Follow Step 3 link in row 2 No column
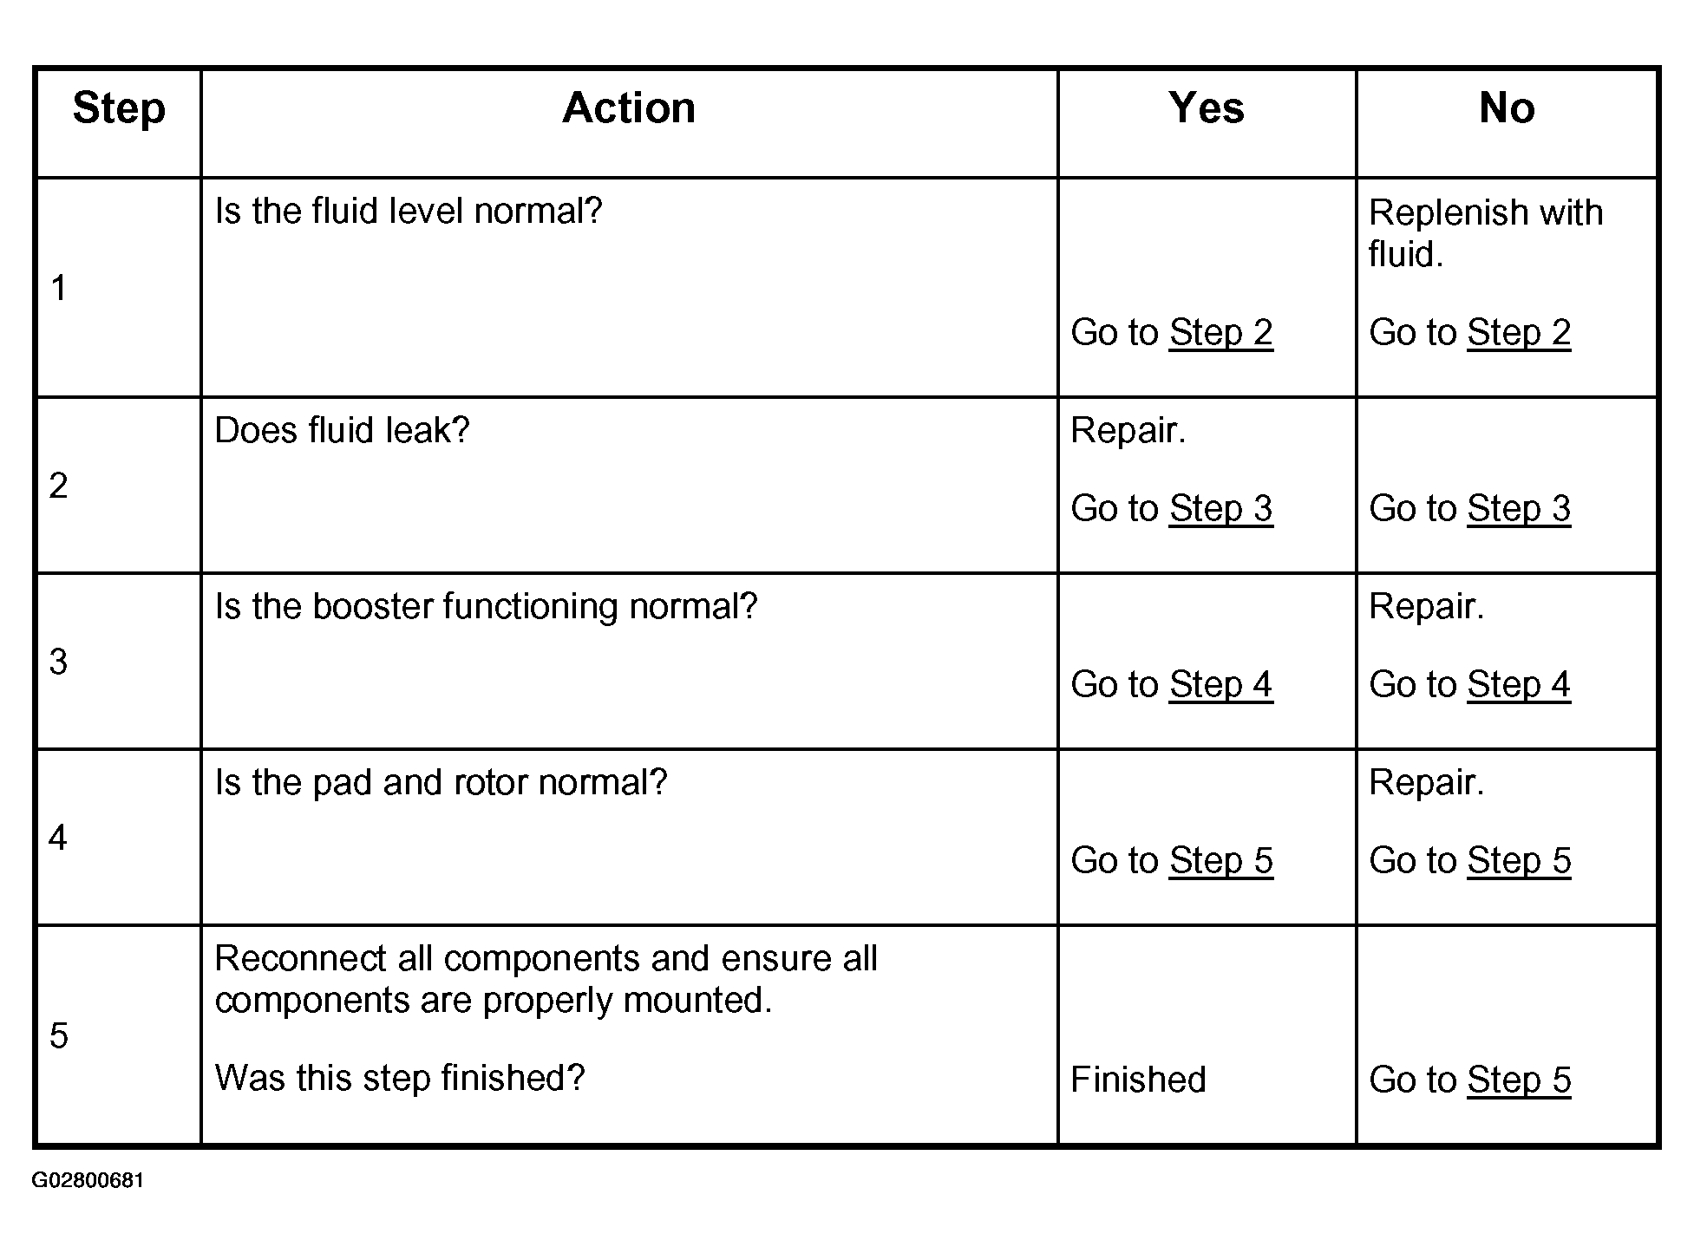 [x=1519, y=509]
